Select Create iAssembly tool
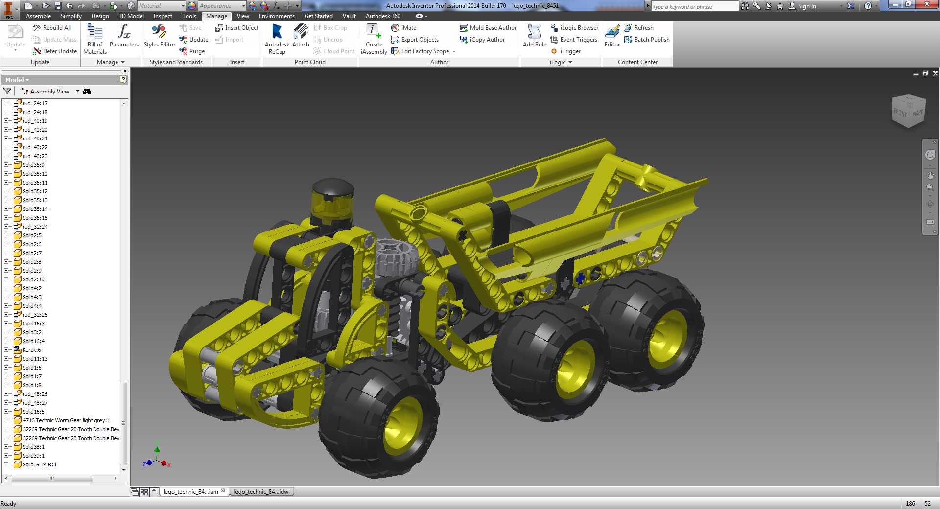This screenshot has height=509, width=940. click(374, 39)
